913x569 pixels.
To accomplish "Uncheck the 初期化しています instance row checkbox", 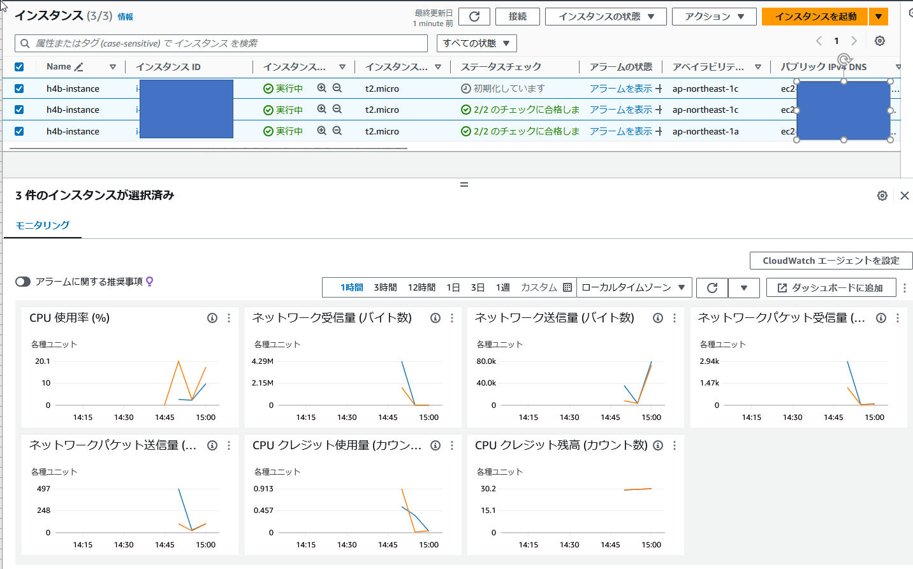I will click(19, 89).
